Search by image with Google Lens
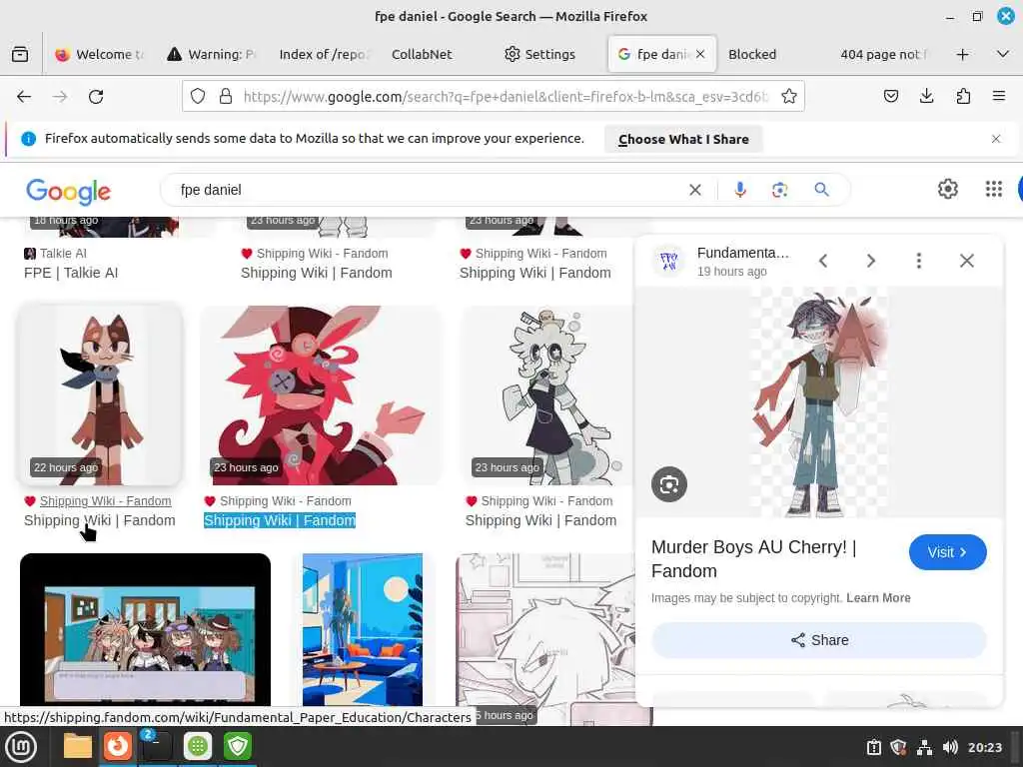The height and width of the screenshot is (767, 1023). [x=779, y=190]
